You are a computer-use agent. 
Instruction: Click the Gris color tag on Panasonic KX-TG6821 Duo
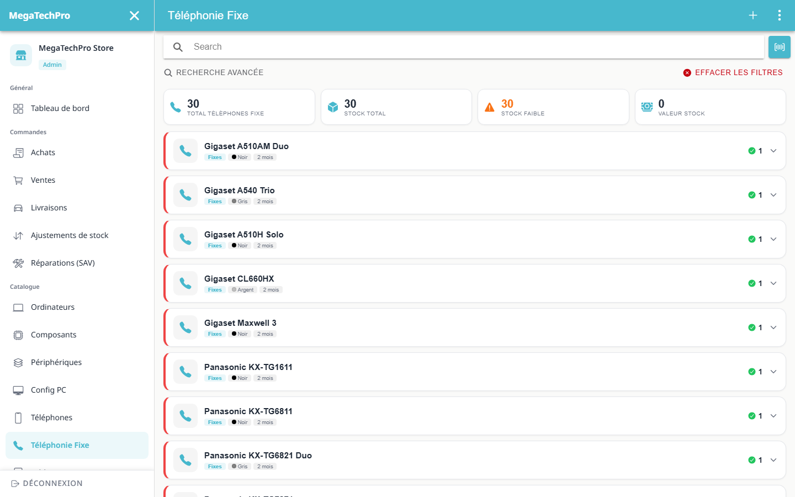pyautogui.click(x=240, y=467)
